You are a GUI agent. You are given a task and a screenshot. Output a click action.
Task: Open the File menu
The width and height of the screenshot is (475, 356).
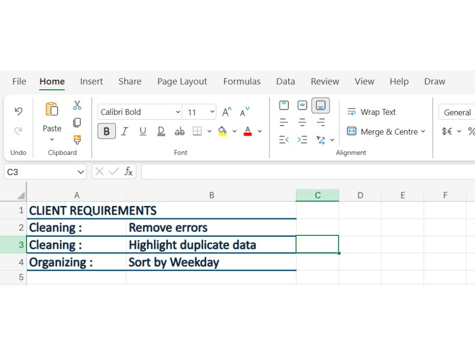(x=19, y=82)
